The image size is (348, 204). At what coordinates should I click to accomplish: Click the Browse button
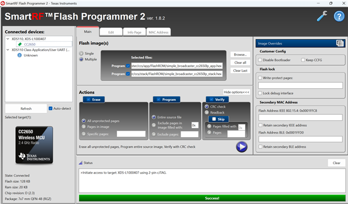pyautogui.click(x=240, y=54)
